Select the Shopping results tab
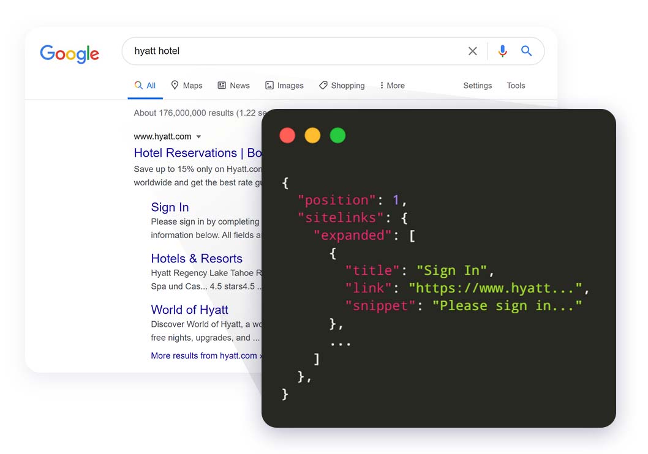Viewport: 648px width, 454px height. [342, 86]
